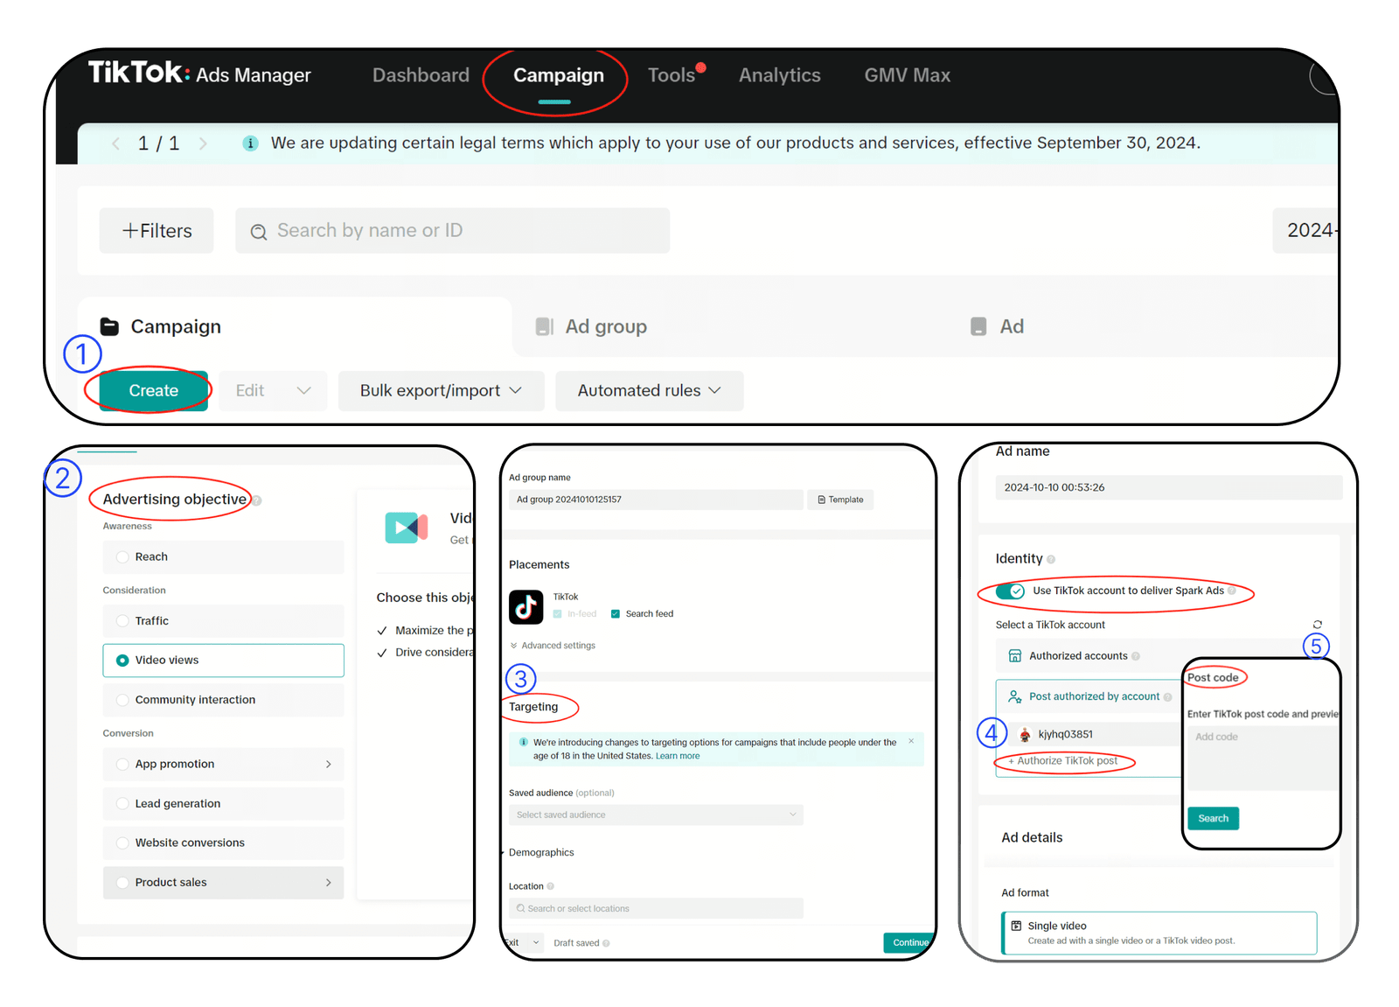Click the green Create button

[x=153, y=391]
